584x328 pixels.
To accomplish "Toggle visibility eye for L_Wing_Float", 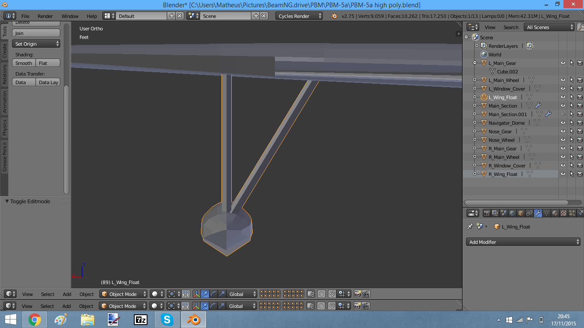I will (x=563, y=97).
